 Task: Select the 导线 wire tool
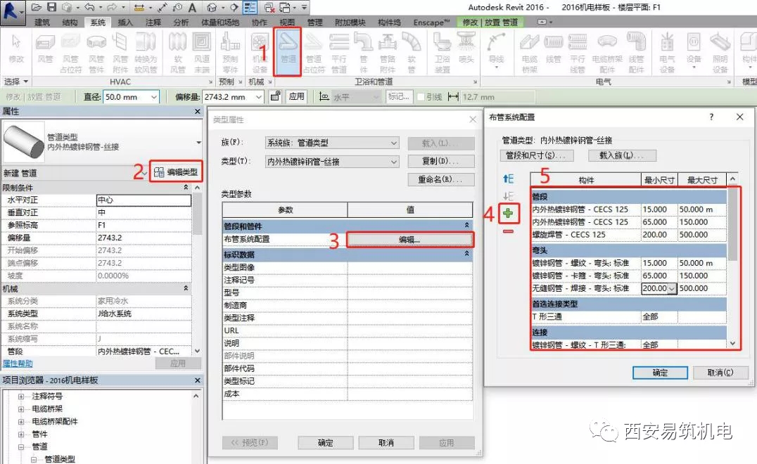point(496,51)
